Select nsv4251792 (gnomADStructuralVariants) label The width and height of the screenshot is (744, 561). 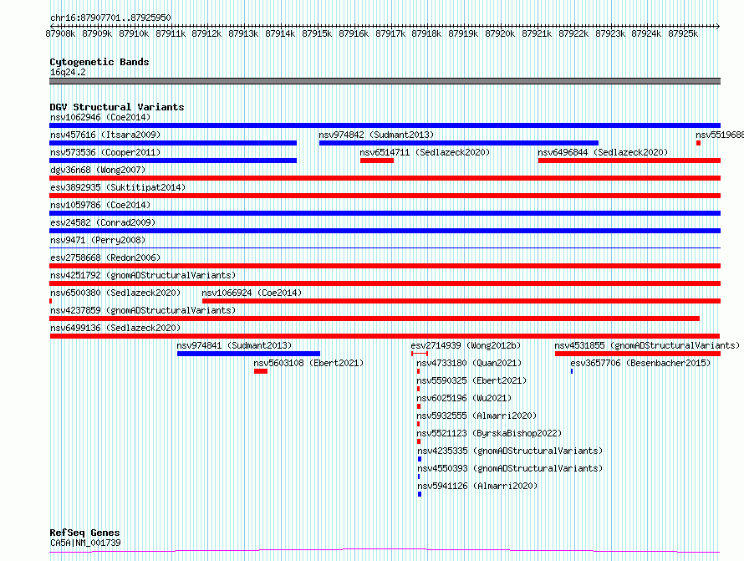[x=143, y=275]
